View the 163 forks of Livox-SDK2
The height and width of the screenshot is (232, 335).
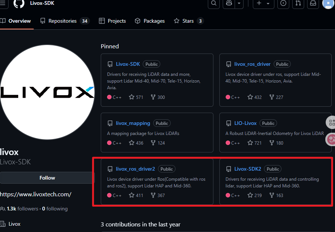point(276,195)
